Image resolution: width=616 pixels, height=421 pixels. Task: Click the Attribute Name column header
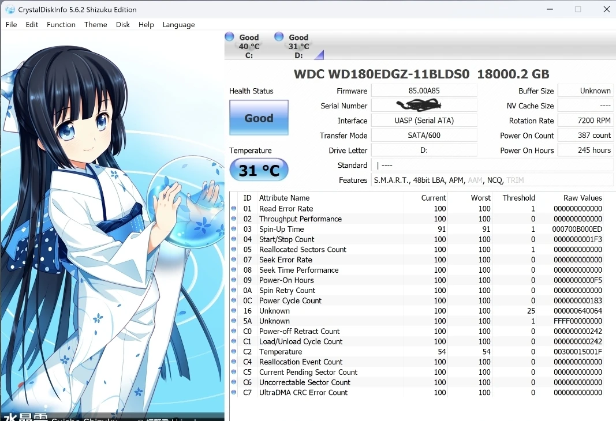284,198
